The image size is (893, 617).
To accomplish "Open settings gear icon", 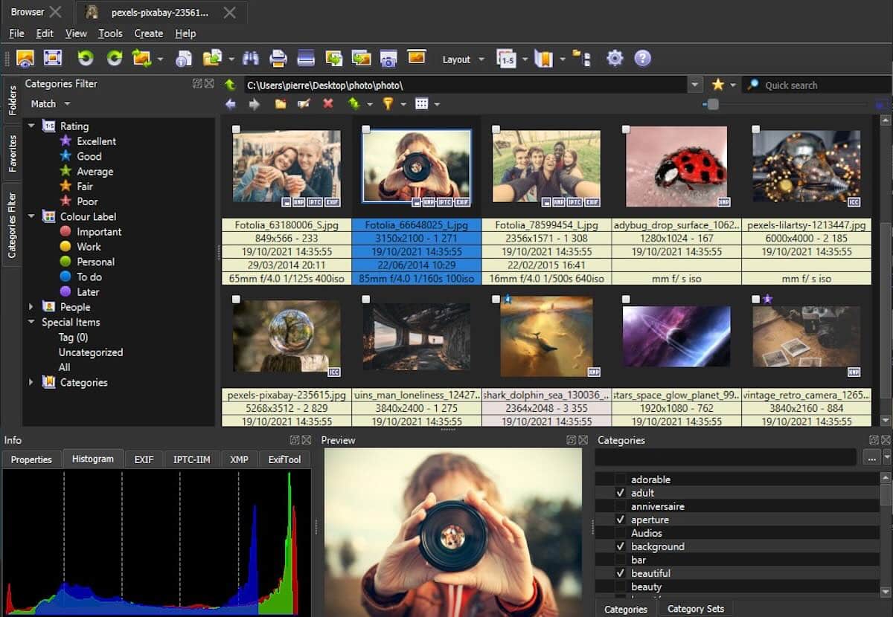I will click(615, 58).
